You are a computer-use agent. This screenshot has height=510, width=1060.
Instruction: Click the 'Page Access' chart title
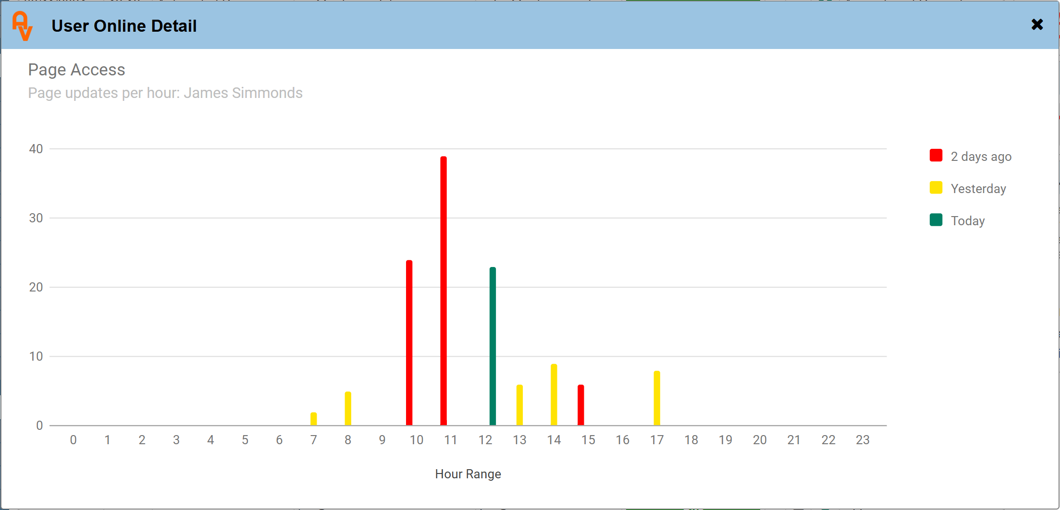(76, 70)
